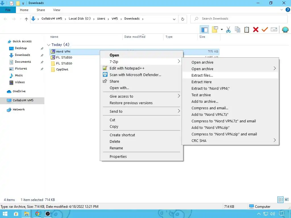The height and width of the screenshot is (218, 291).
Task: Click the Users breadcrumb segment
Action: click(101, 18)
